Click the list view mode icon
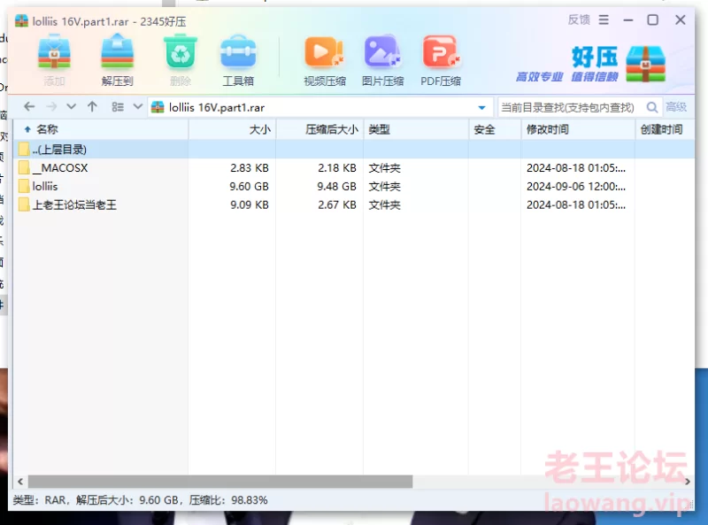The height and width of the screenshot is (525, 708). click(118, 106)
